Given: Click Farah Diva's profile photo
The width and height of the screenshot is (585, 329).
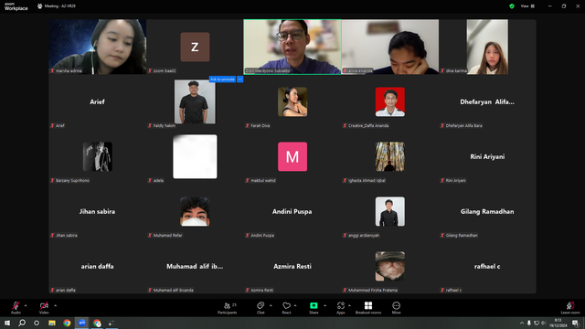Looking at the screenshot, I should coord(292,101).
